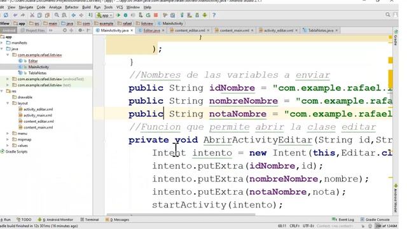Screen dimensions: 407x229
Task: Open the app run configuration dropdown
Action: (x=104, y=15)
